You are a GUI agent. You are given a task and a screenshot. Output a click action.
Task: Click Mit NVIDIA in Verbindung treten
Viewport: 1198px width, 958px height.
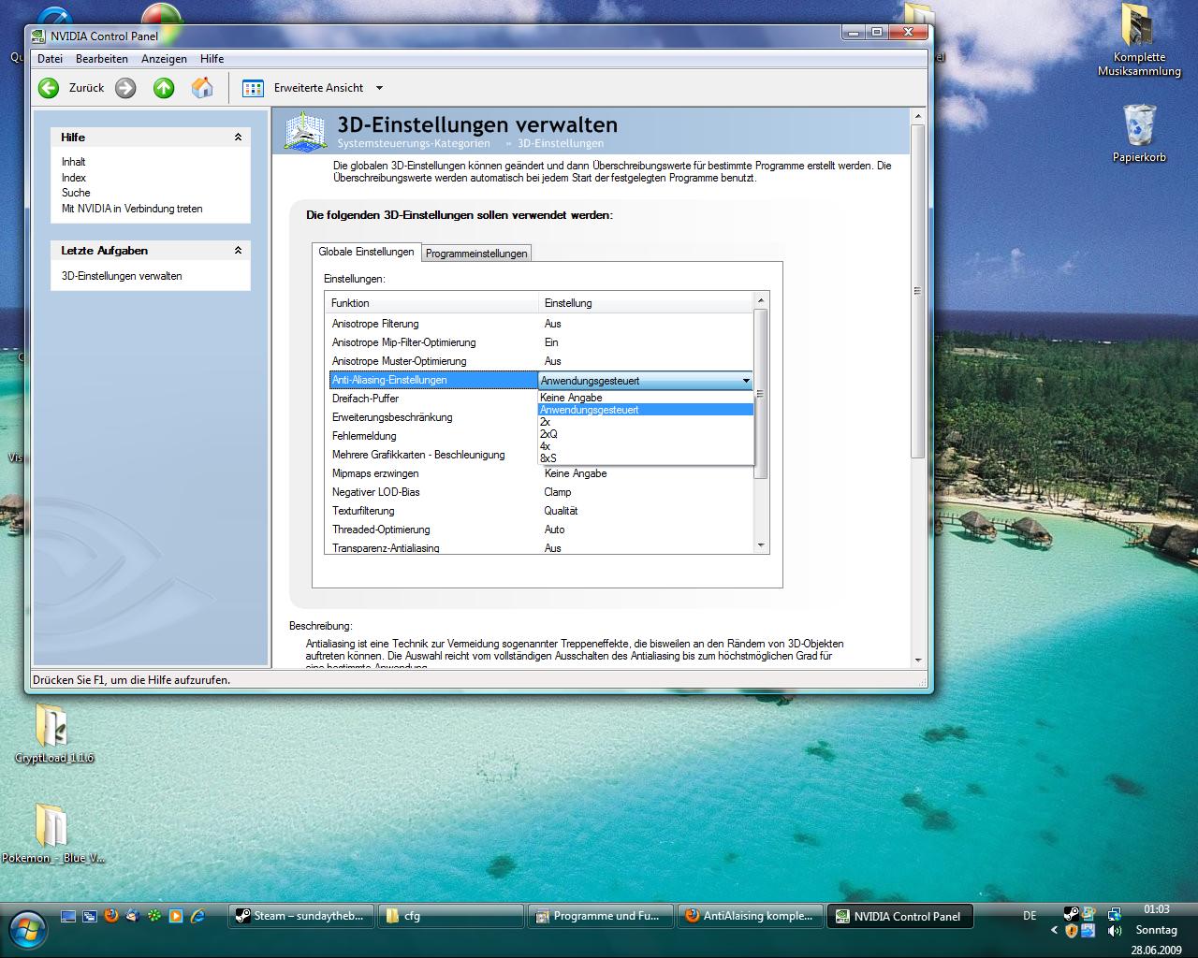tap(132, 209)
